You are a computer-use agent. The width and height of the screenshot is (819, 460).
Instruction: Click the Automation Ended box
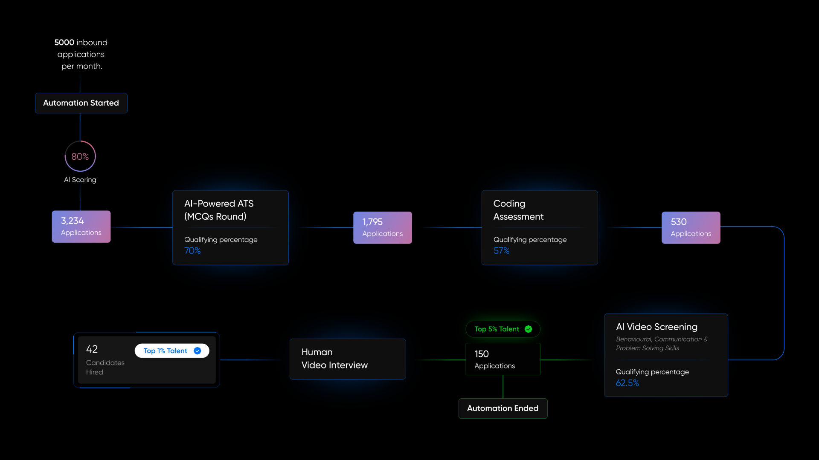tap(502, 408)
